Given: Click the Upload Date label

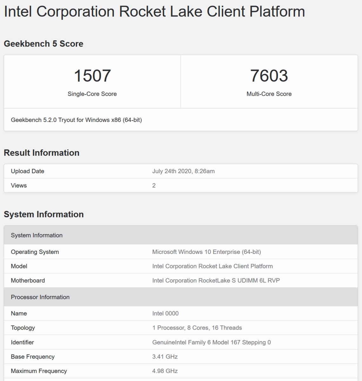Looking at the screenshot, I should [x=28, y=171].
